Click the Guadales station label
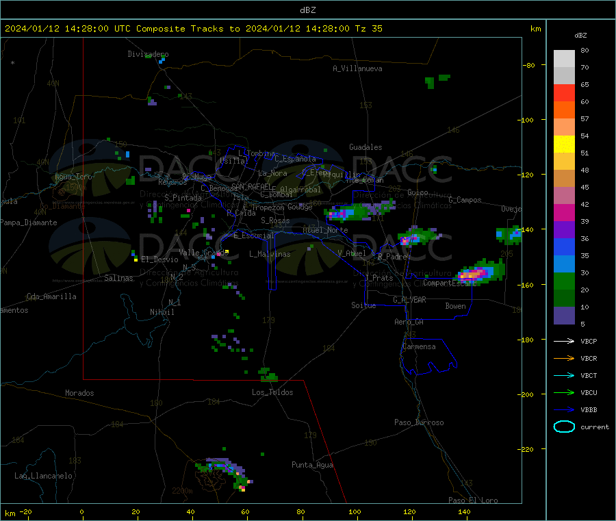Screen dimensions: 616x521 365,147
